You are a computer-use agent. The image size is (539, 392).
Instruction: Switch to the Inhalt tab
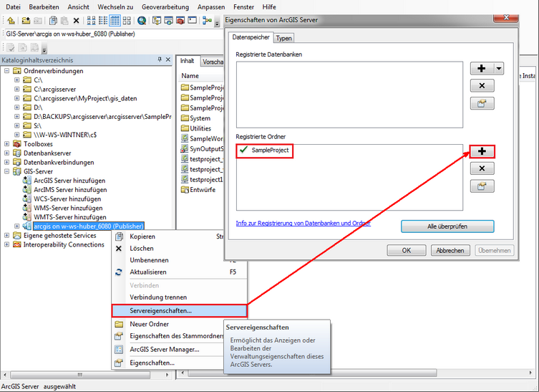tap(188, 61)
